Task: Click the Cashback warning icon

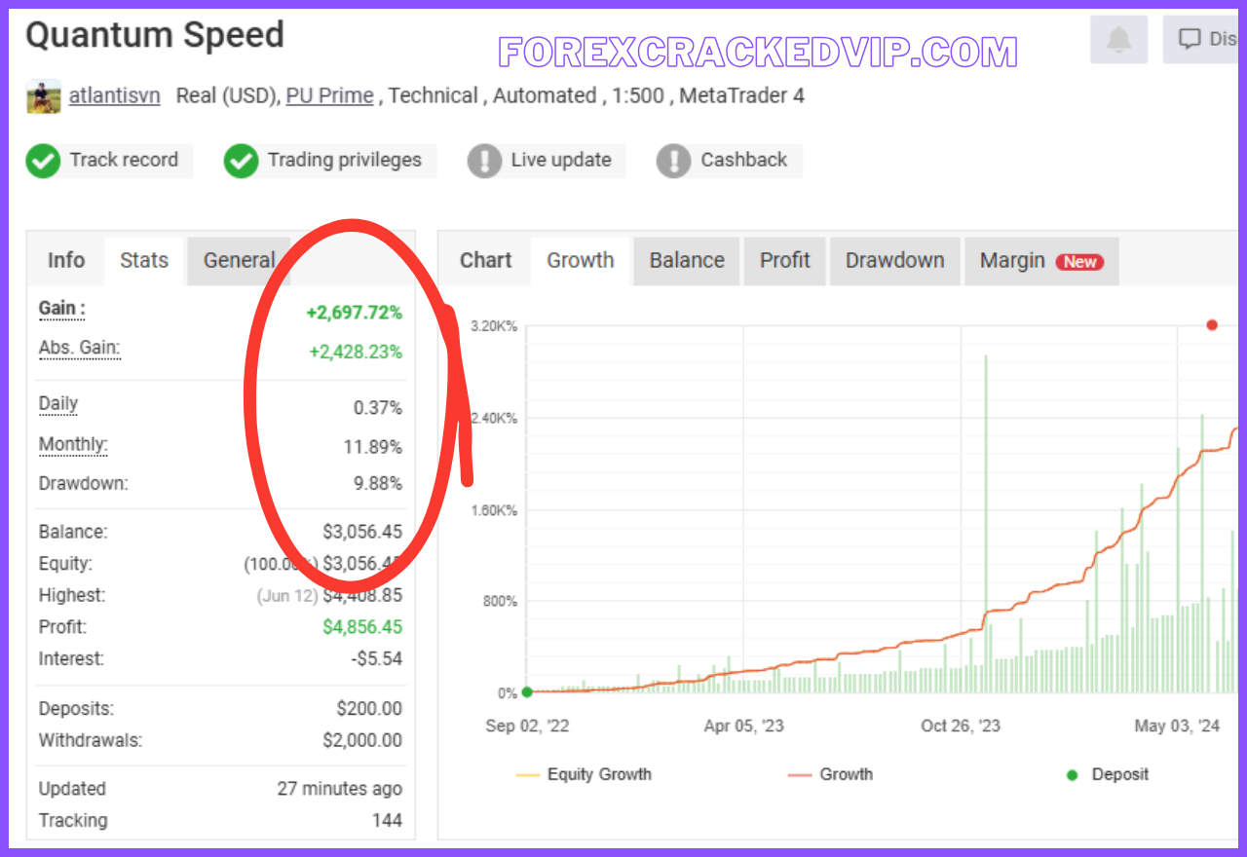Action: click(673, 161)
